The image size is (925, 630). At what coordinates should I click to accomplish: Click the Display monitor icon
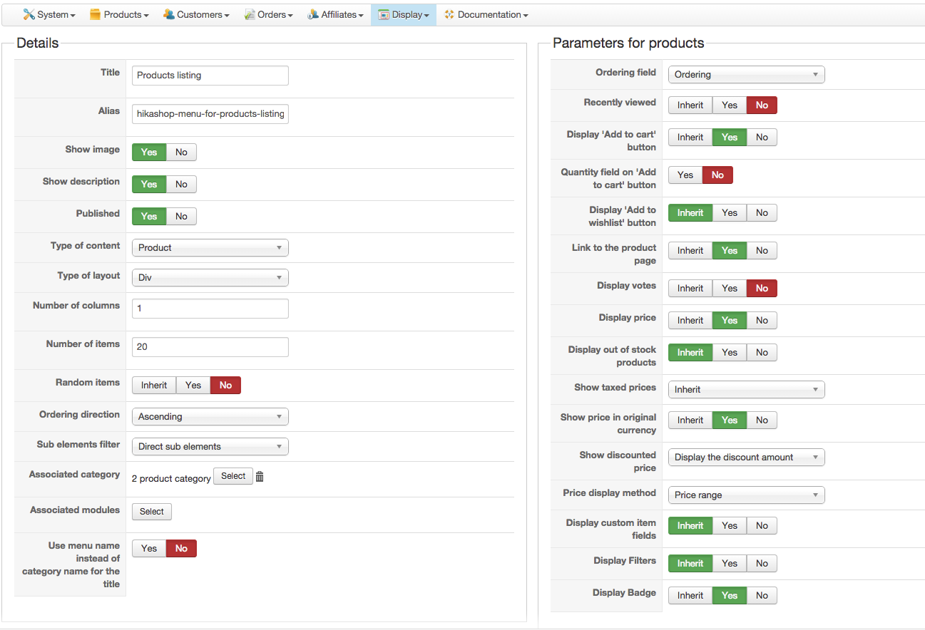point(384,14)
